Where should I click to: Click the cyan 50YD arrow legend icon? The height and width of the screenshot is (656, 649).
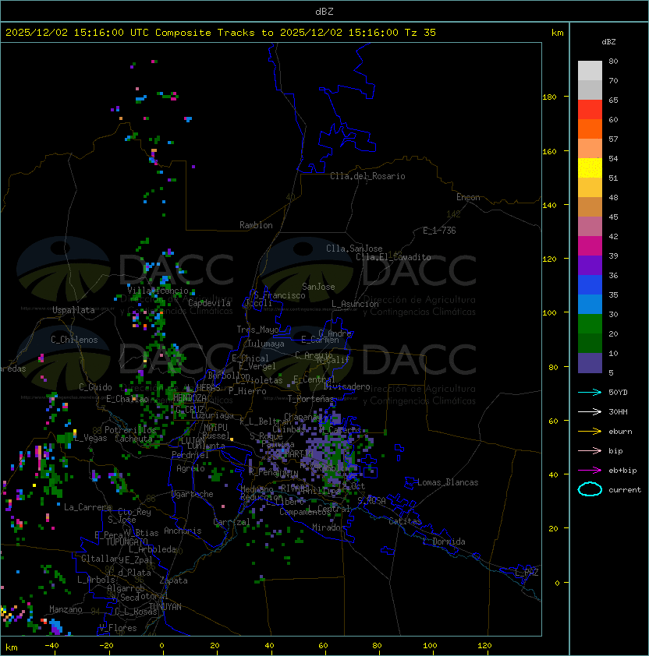pyautogui.click(x=590, y=392)
